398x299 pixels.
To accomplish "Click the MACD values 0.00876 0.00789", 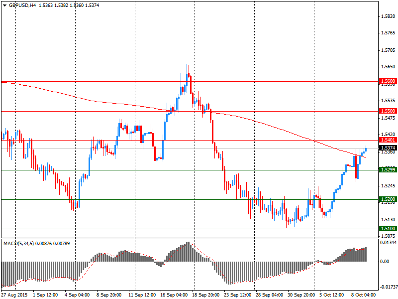I will 53,244.
